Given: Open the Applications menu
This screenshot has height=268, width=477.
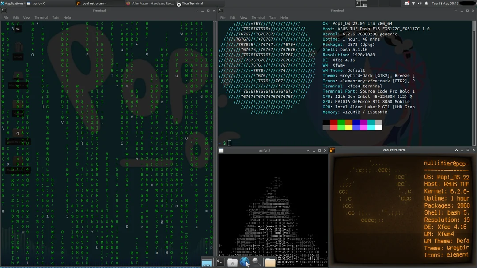Looking at the screenshot, I should click(x=11, y=3).
